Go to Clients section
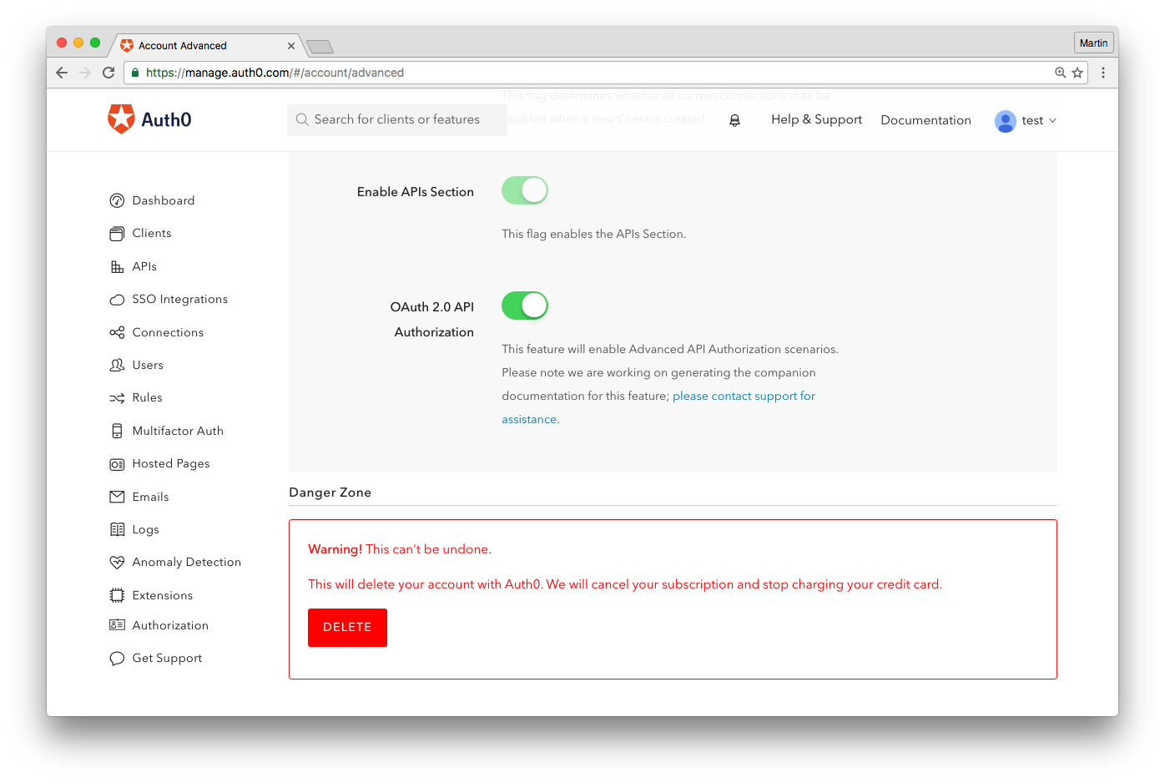The height and width of the screenshot is (783, 1165). [x=152, y=233]
